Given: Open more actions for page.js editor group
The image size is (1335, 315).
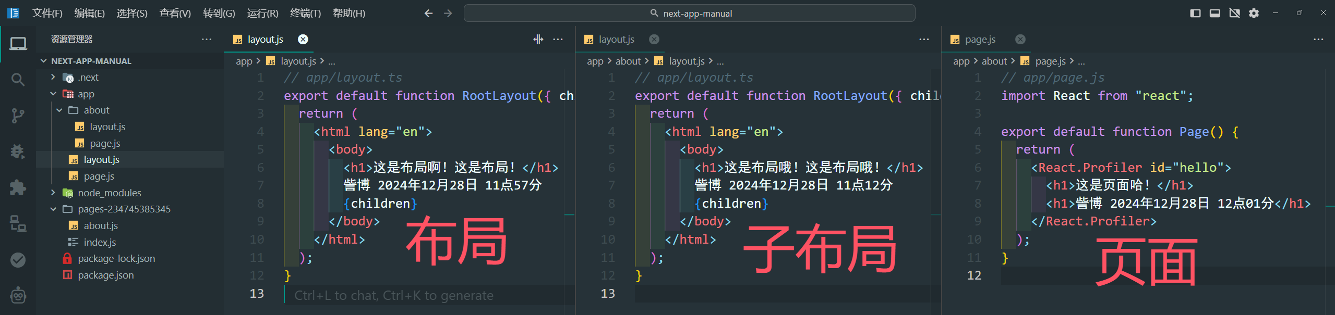Looking at the screenshot, I should coord(1318,39).
